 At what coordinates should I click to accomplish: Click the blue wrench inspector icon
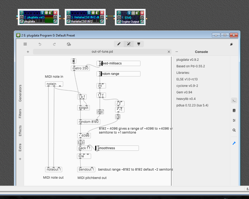(x=234, y=143)
